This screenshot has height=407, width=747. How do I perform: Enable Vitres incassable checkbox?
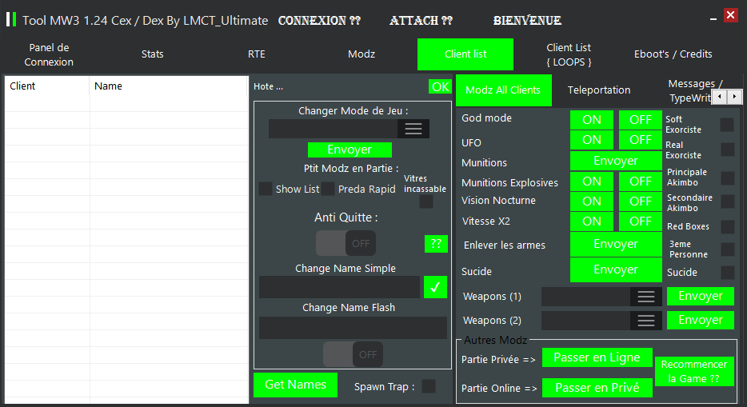click(x=426, y=202)
